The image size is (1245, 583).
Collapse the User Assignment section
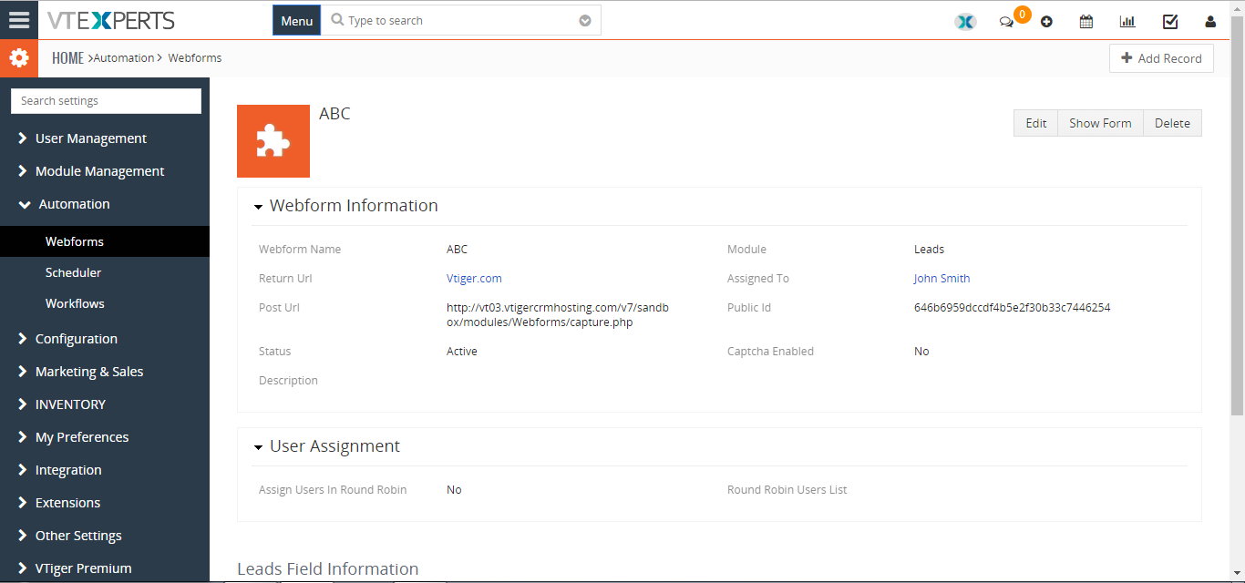pyautogui.click(x=259, y=447)
